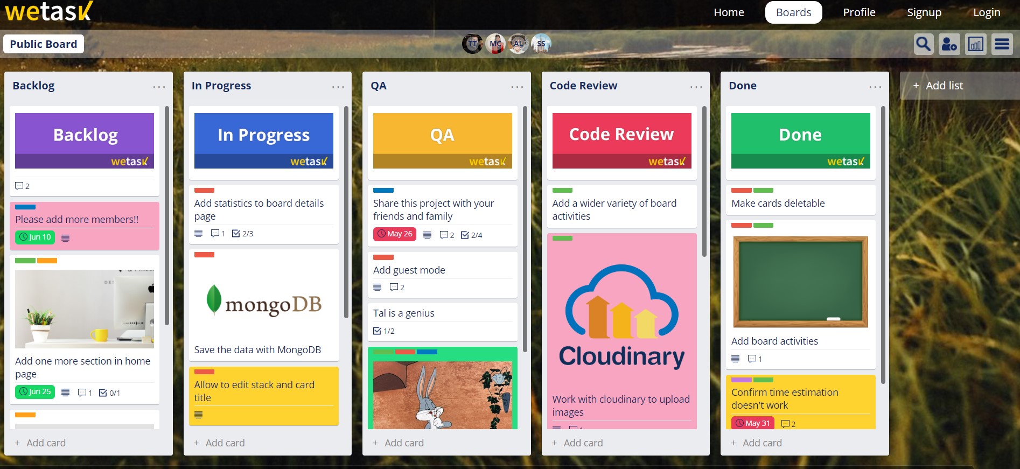Click the SS member avatar
The width and height of the screenshot is (1020, 469).
[541, 44]
